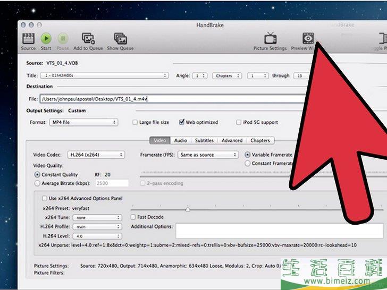The height and width of the screenshot is (290, 387).
Task: Select Average Bitrate (kbps) radio button
Action: pos(37,183)
